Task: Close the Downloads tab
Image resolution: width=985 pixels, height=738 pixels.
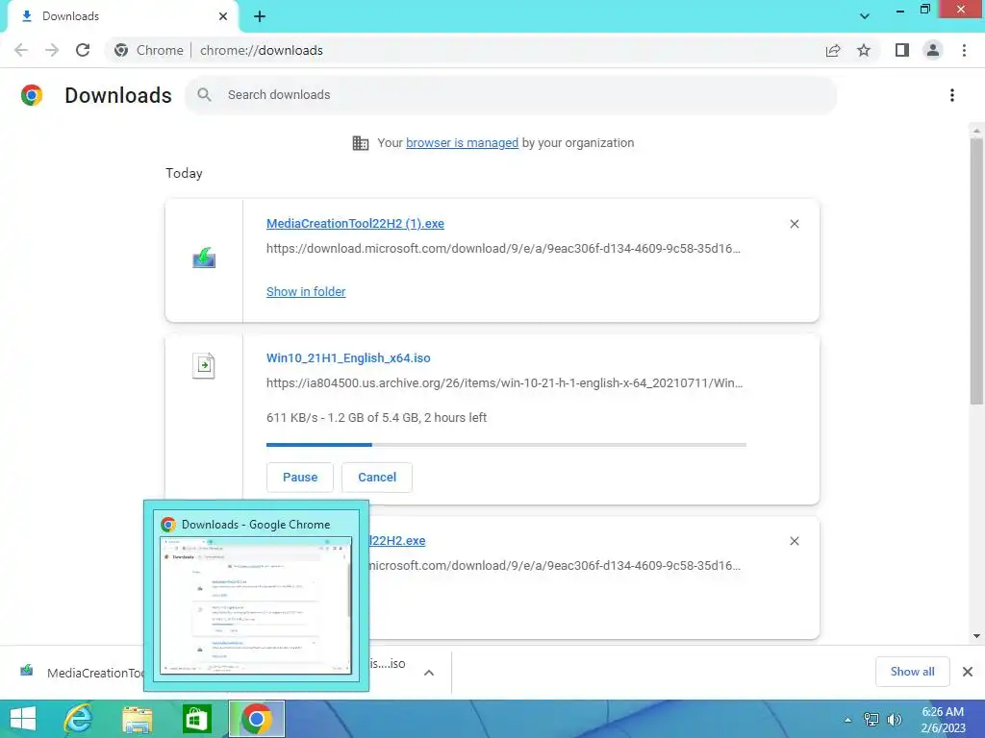Action: (x=223, y=16)
